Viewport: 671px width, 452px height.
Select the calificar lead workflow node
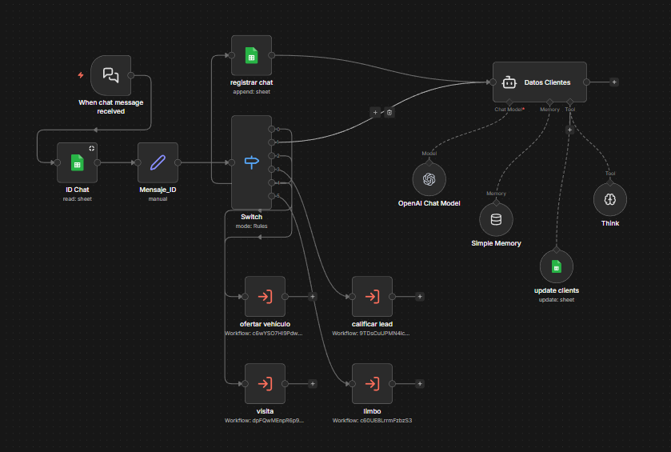(x=372, y=296)
